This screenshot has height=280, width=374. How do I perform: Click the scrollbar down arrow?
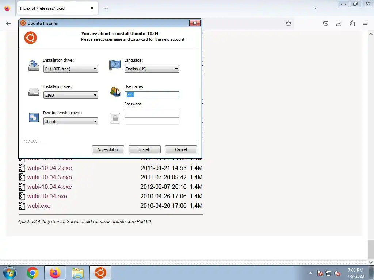[371, 262]
